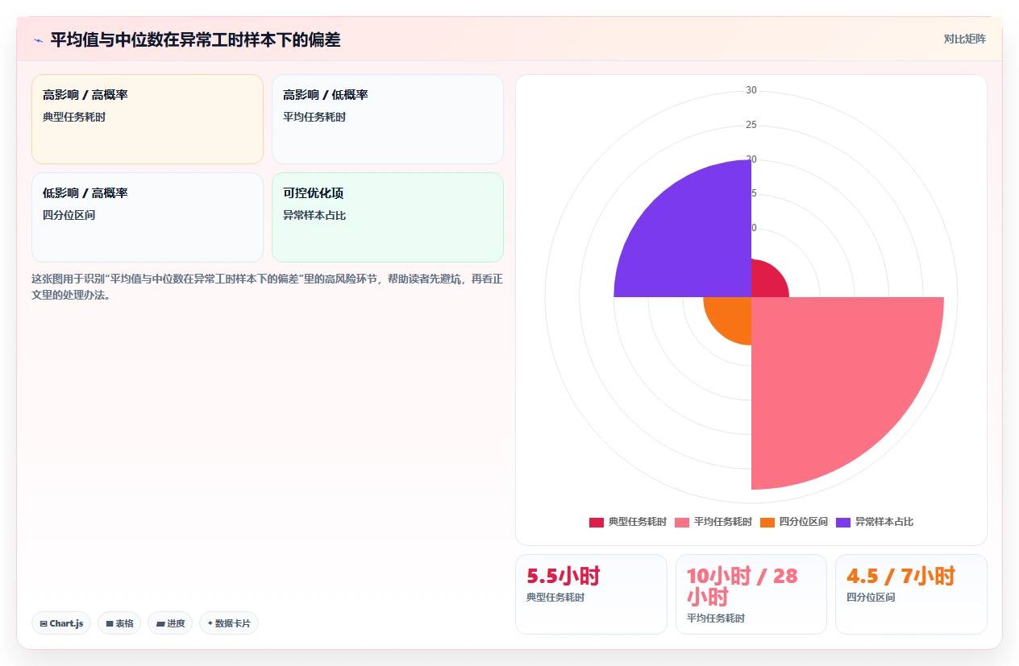This screenshot has height=666, width=1019.
Task: Click the 4.5 / 7小时 stat value
Action: 900,576
